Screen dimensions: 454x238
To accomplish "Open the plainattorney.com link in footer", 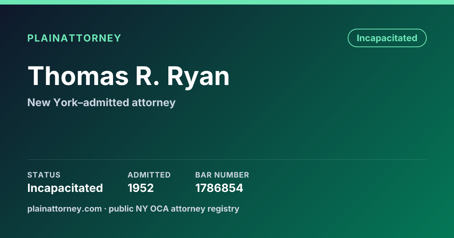I will click(x=65, y=209).
